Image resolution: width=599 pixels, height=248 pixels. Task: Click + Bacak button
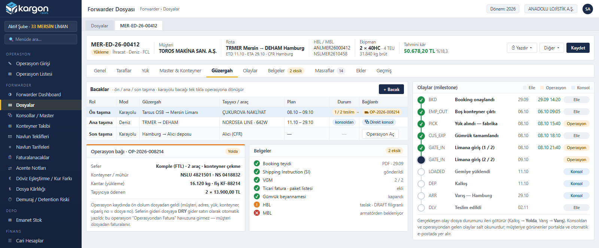point(391,89)
